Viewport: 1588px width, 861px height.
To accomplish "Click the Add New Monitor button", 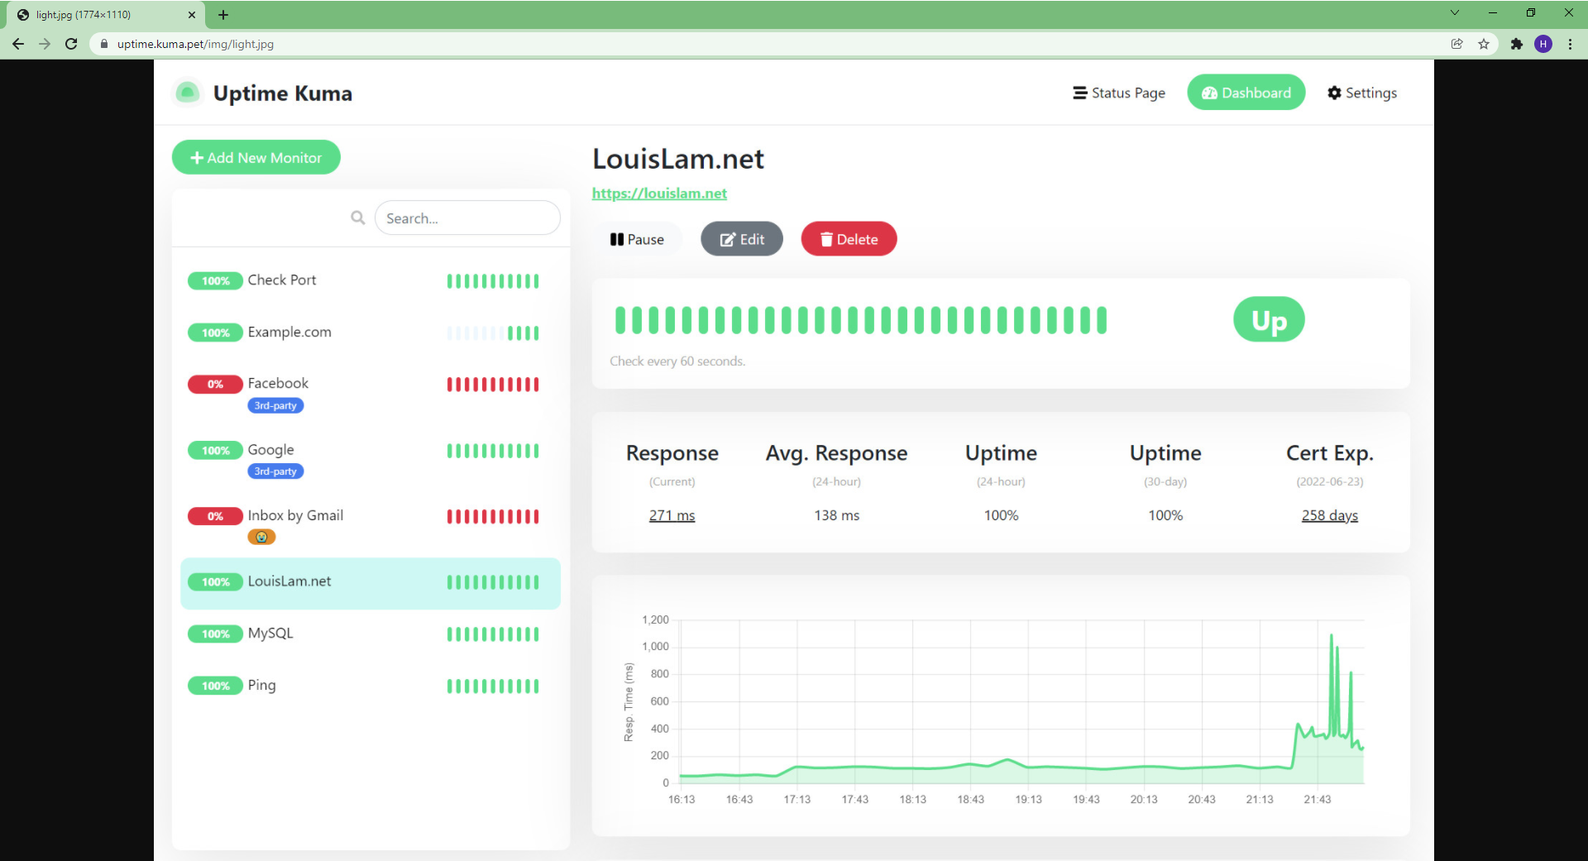I will [256, 157].
